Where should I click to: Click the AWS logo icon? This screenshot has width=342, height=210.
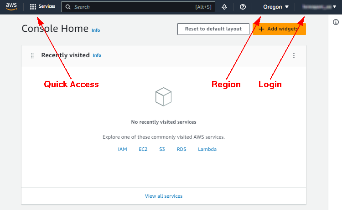(11, 7)
